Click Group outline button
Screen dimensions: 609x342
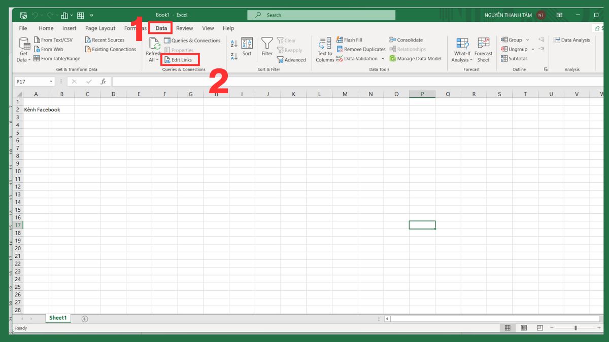[512, 40]
